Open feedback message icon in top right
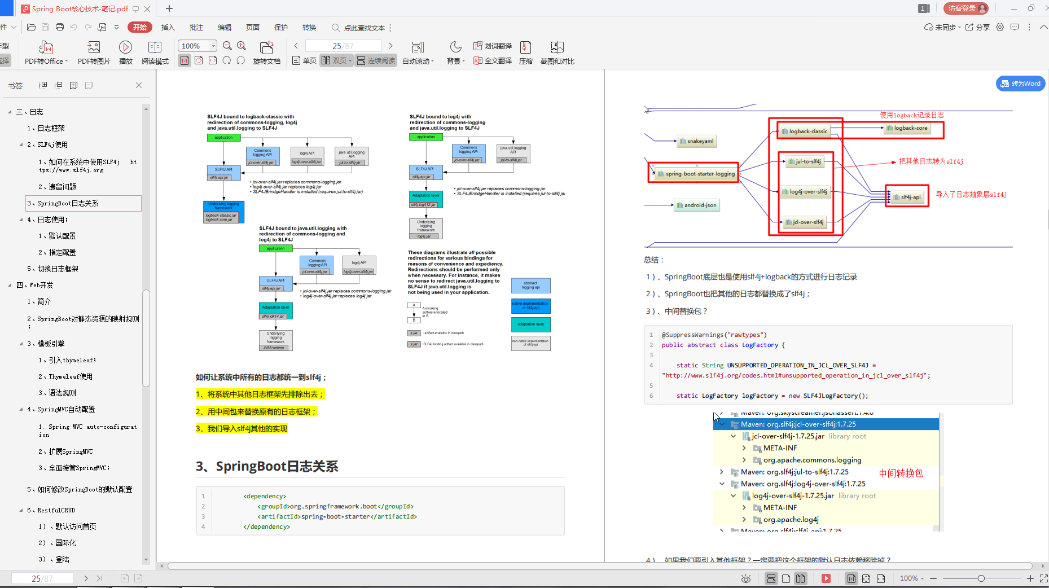The image size is (1049, 588). (x=1015, y=27)
